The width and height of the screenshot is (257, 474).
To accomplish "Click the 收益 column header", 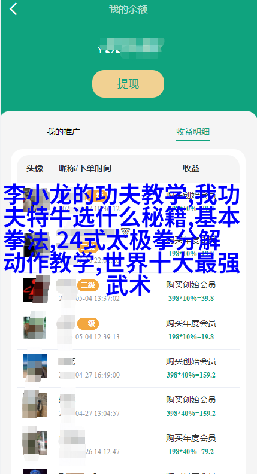I will [x=191, y=168].
